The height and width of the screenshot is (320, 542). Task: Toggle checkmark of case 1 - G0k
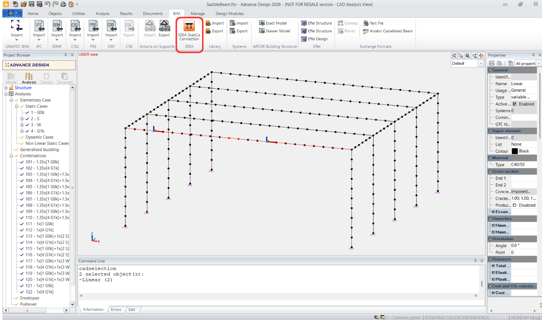(x=28, y=112)
